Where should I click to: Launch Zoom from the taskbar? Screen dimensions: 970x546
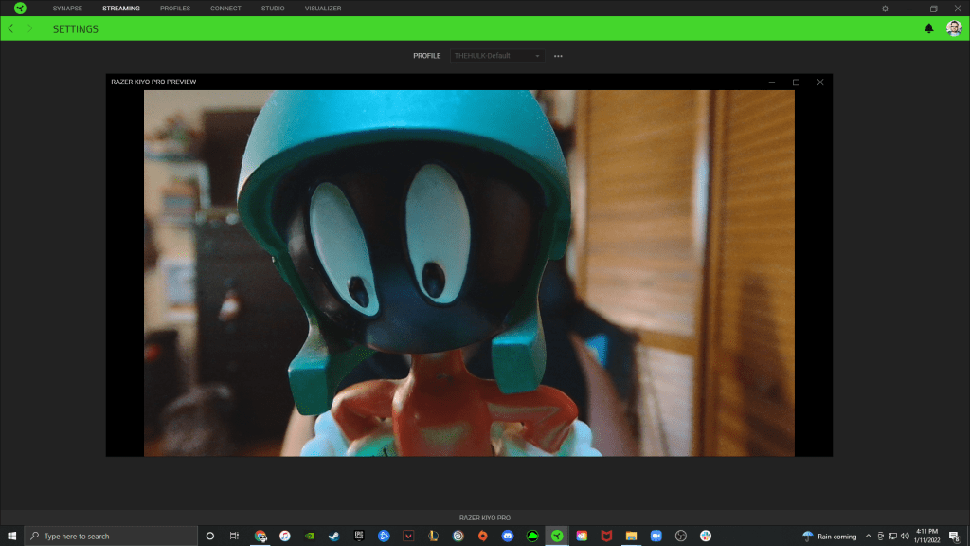click(656, 536)
